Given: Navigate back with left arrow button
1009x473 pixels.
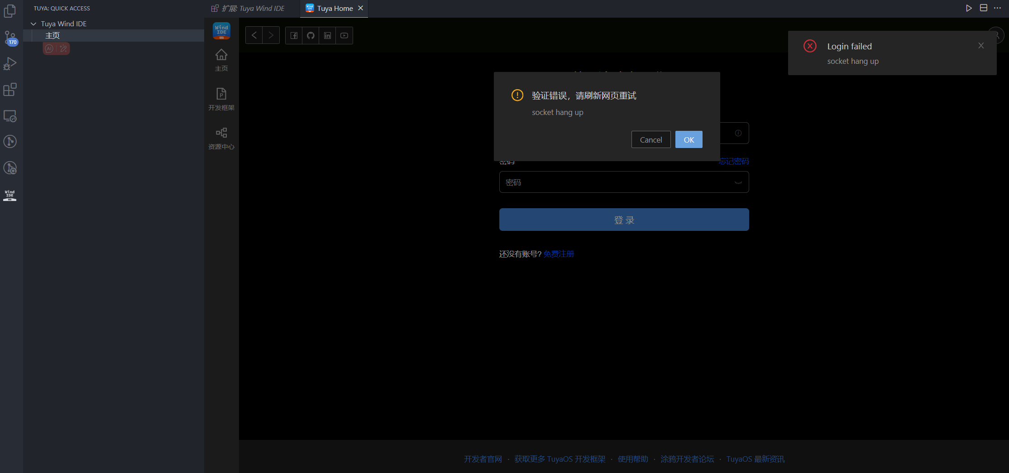Looking at the screenshot, I should click(254, 35).
